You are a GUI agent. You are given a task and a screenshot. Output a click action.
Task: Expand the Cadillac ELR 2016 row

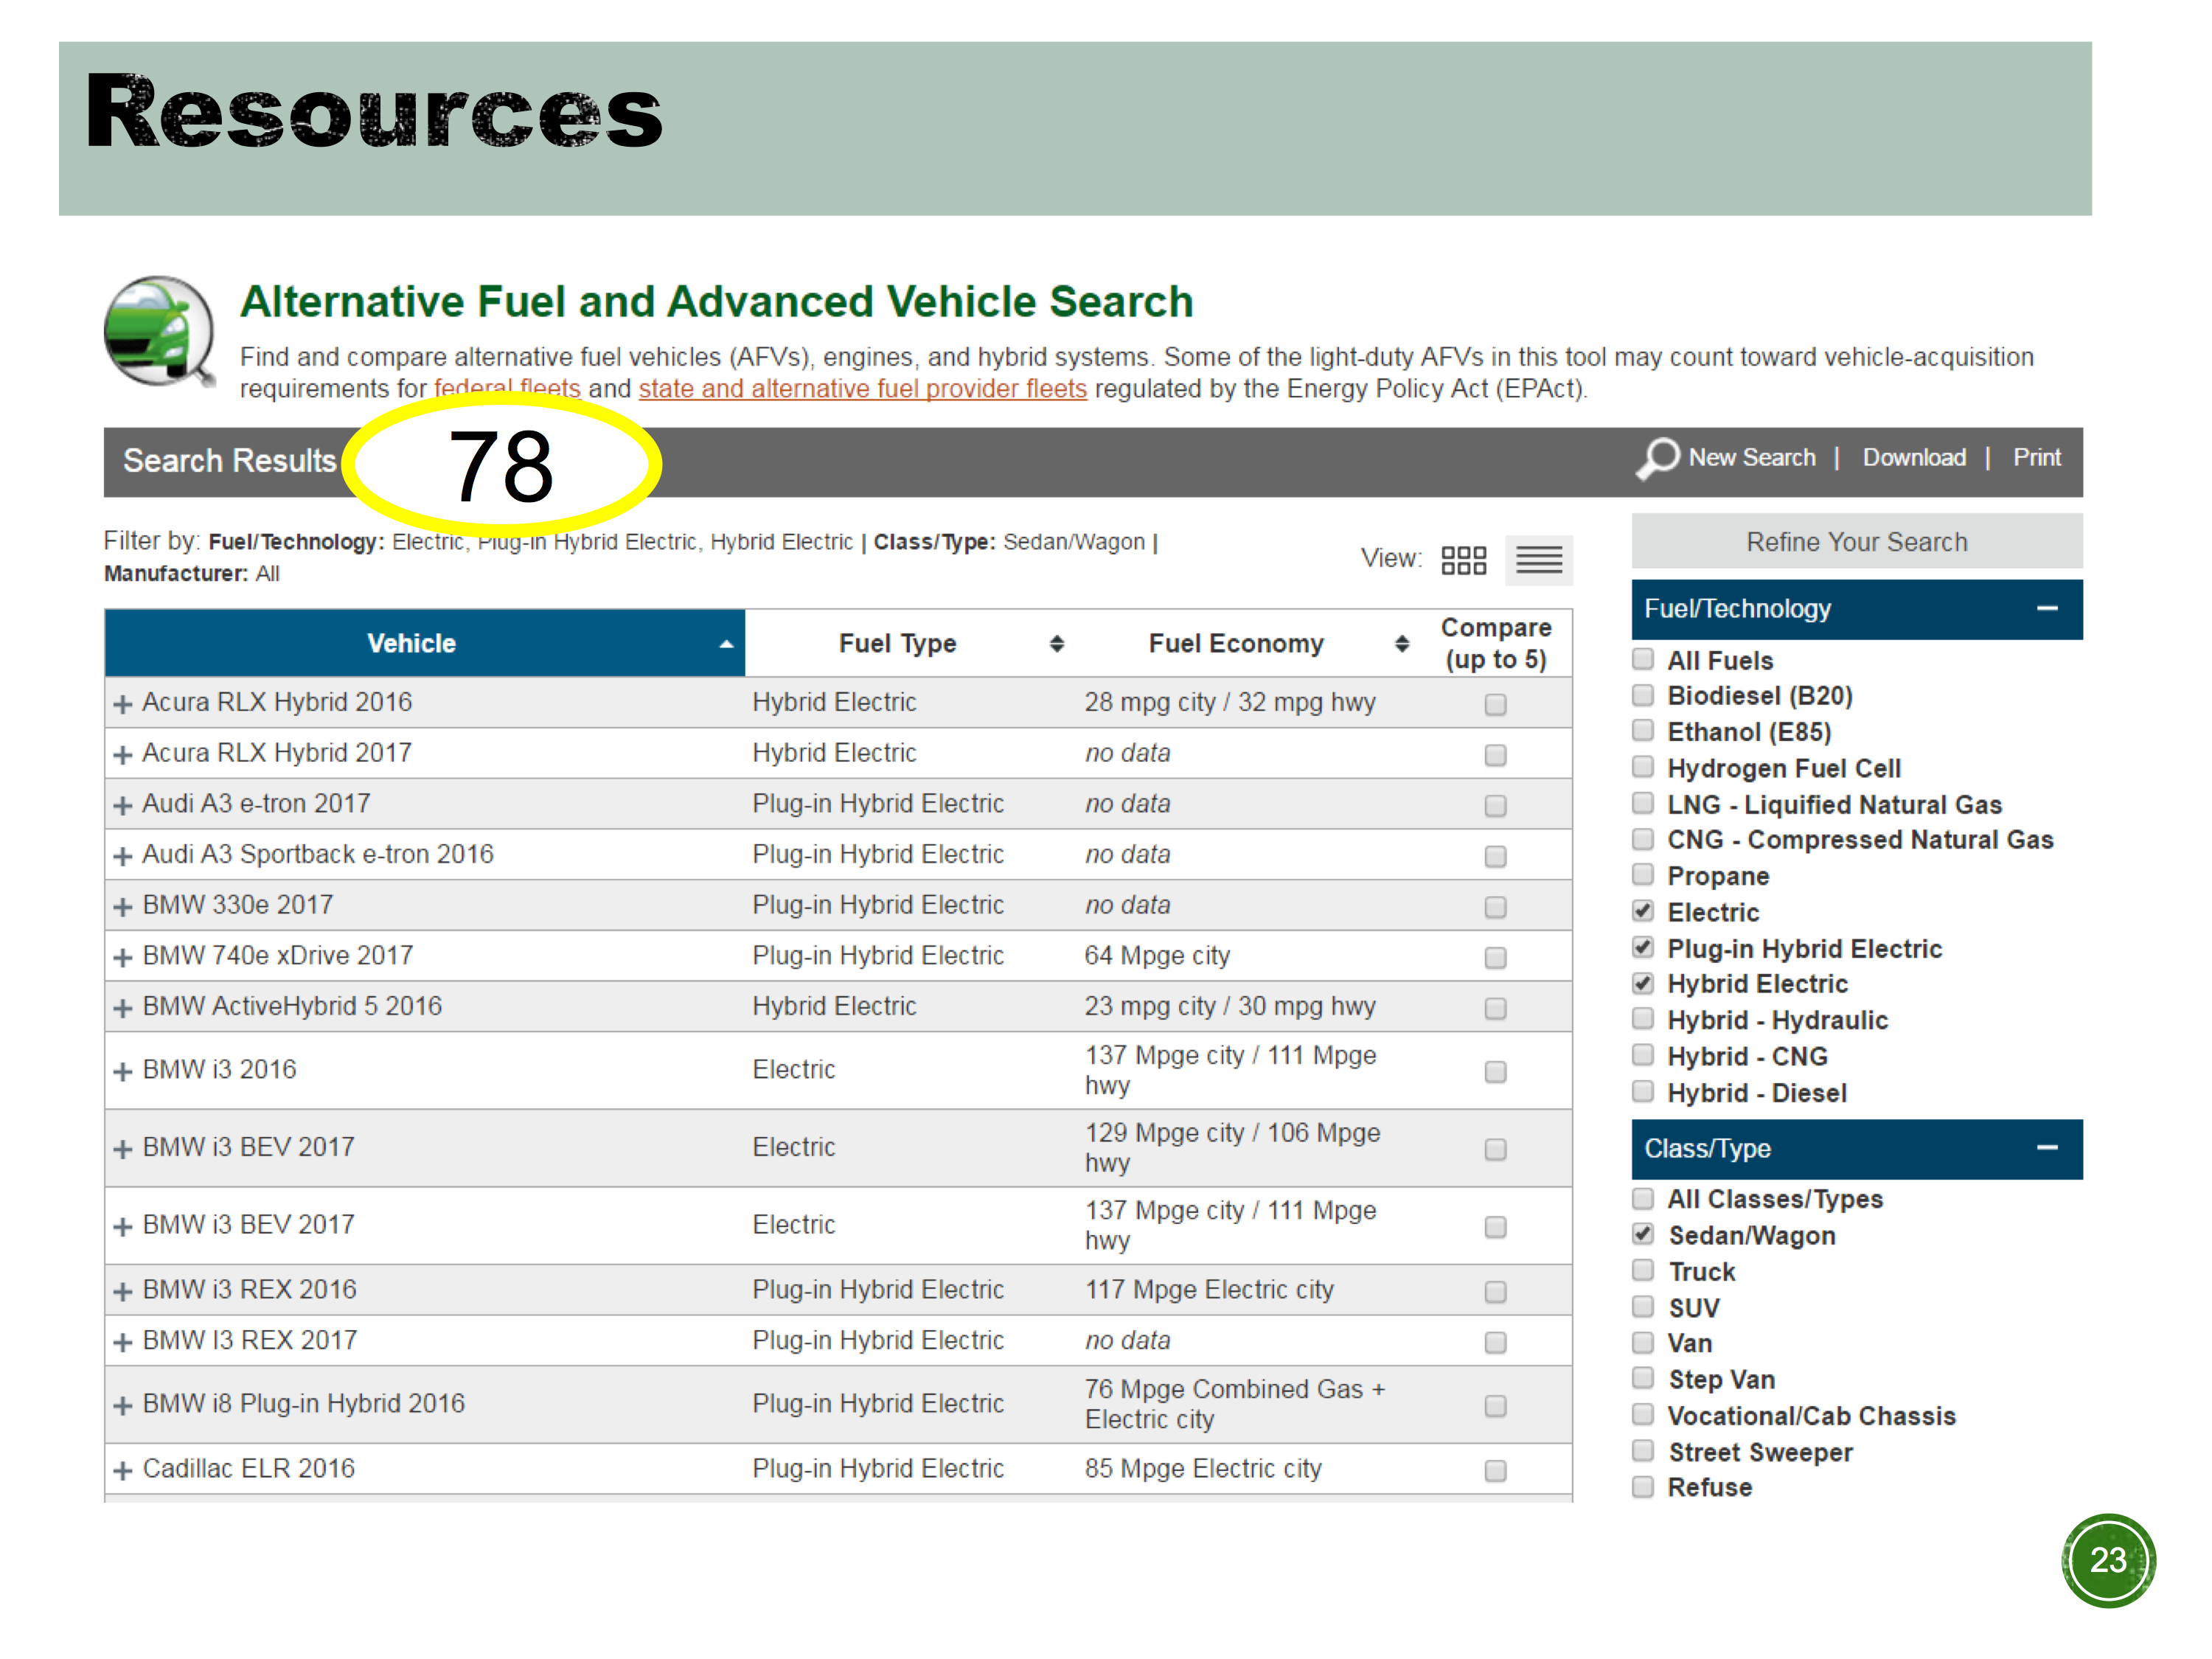click(123, 1470)
